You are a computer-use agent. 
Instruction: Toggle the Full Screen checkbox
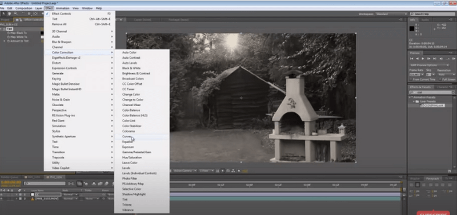pyautogui.click(x=440, y=79)
